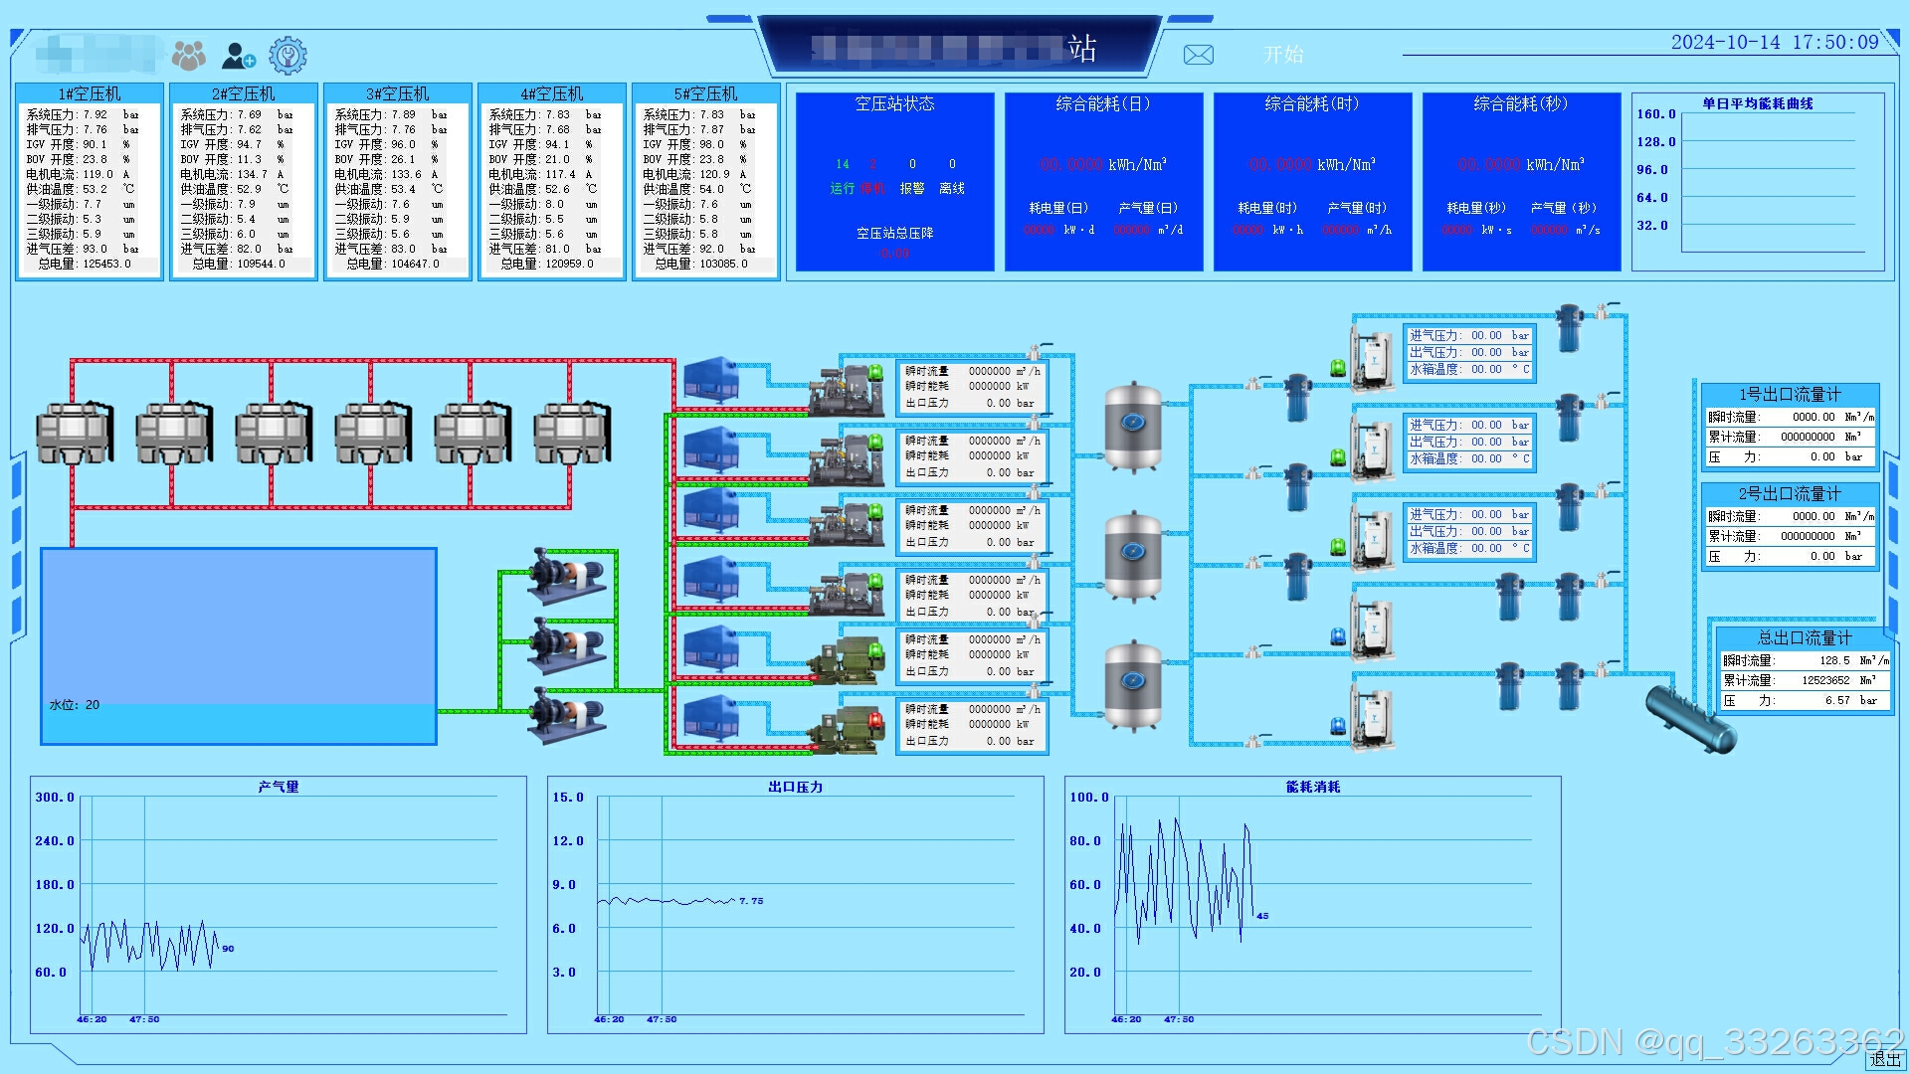This screenshot has height=1074, width=1910.
Task: Open the user group icon
Action: click(x=188, y=55)
